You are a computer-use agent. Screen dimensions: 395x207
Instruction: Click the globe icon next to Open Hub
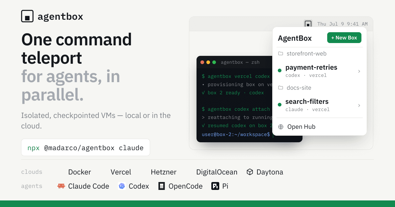coord(281,127)
